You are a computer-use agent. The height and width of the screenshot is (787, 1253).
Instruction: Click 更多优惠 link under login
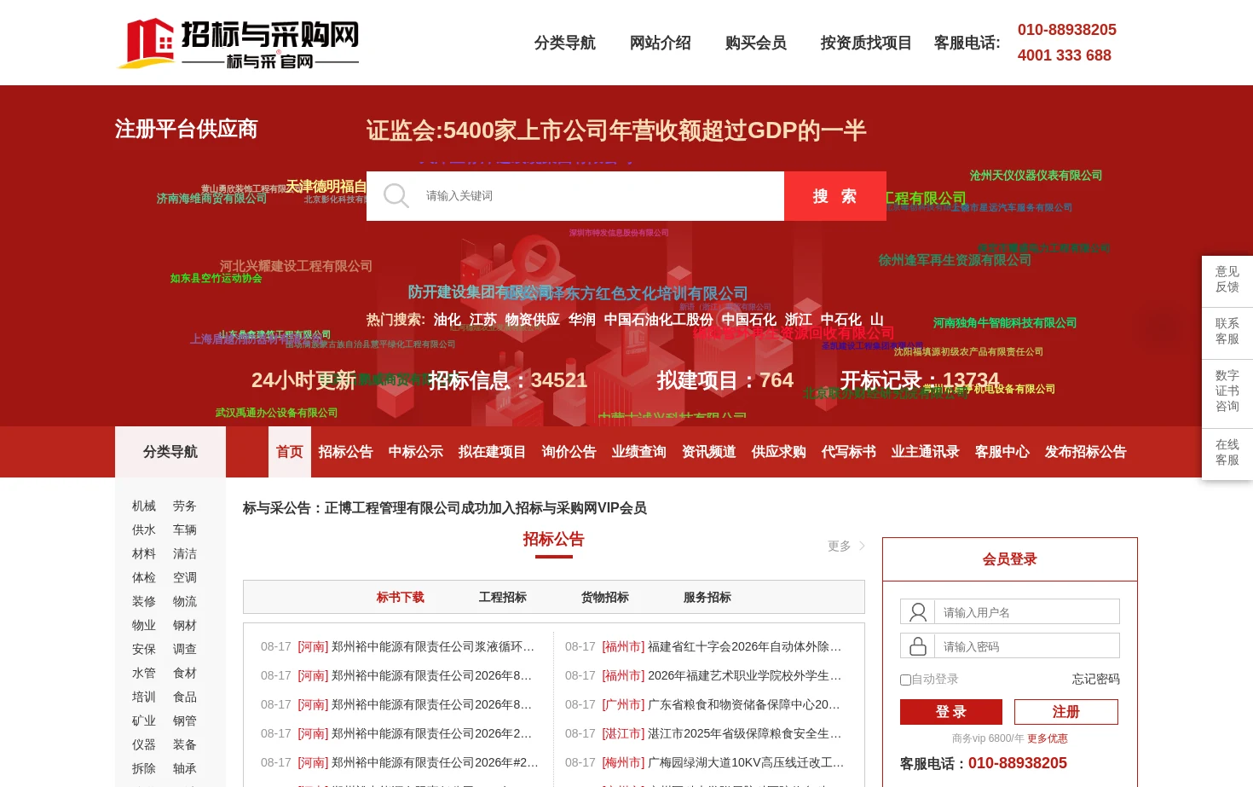tap(1048, 738)
